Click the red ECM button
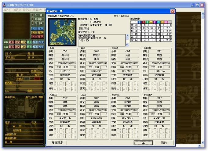Image resolution: width=208 pixels, height=151 pixels. tap(34, 37)
